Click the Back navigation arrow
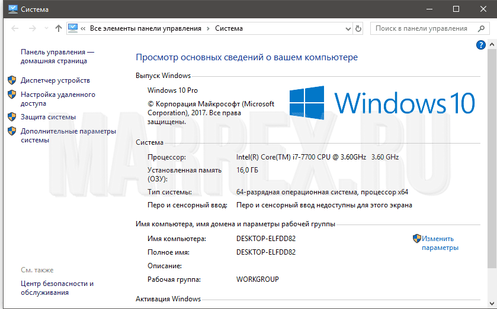 pyautogui.click(x=15, y=28)
